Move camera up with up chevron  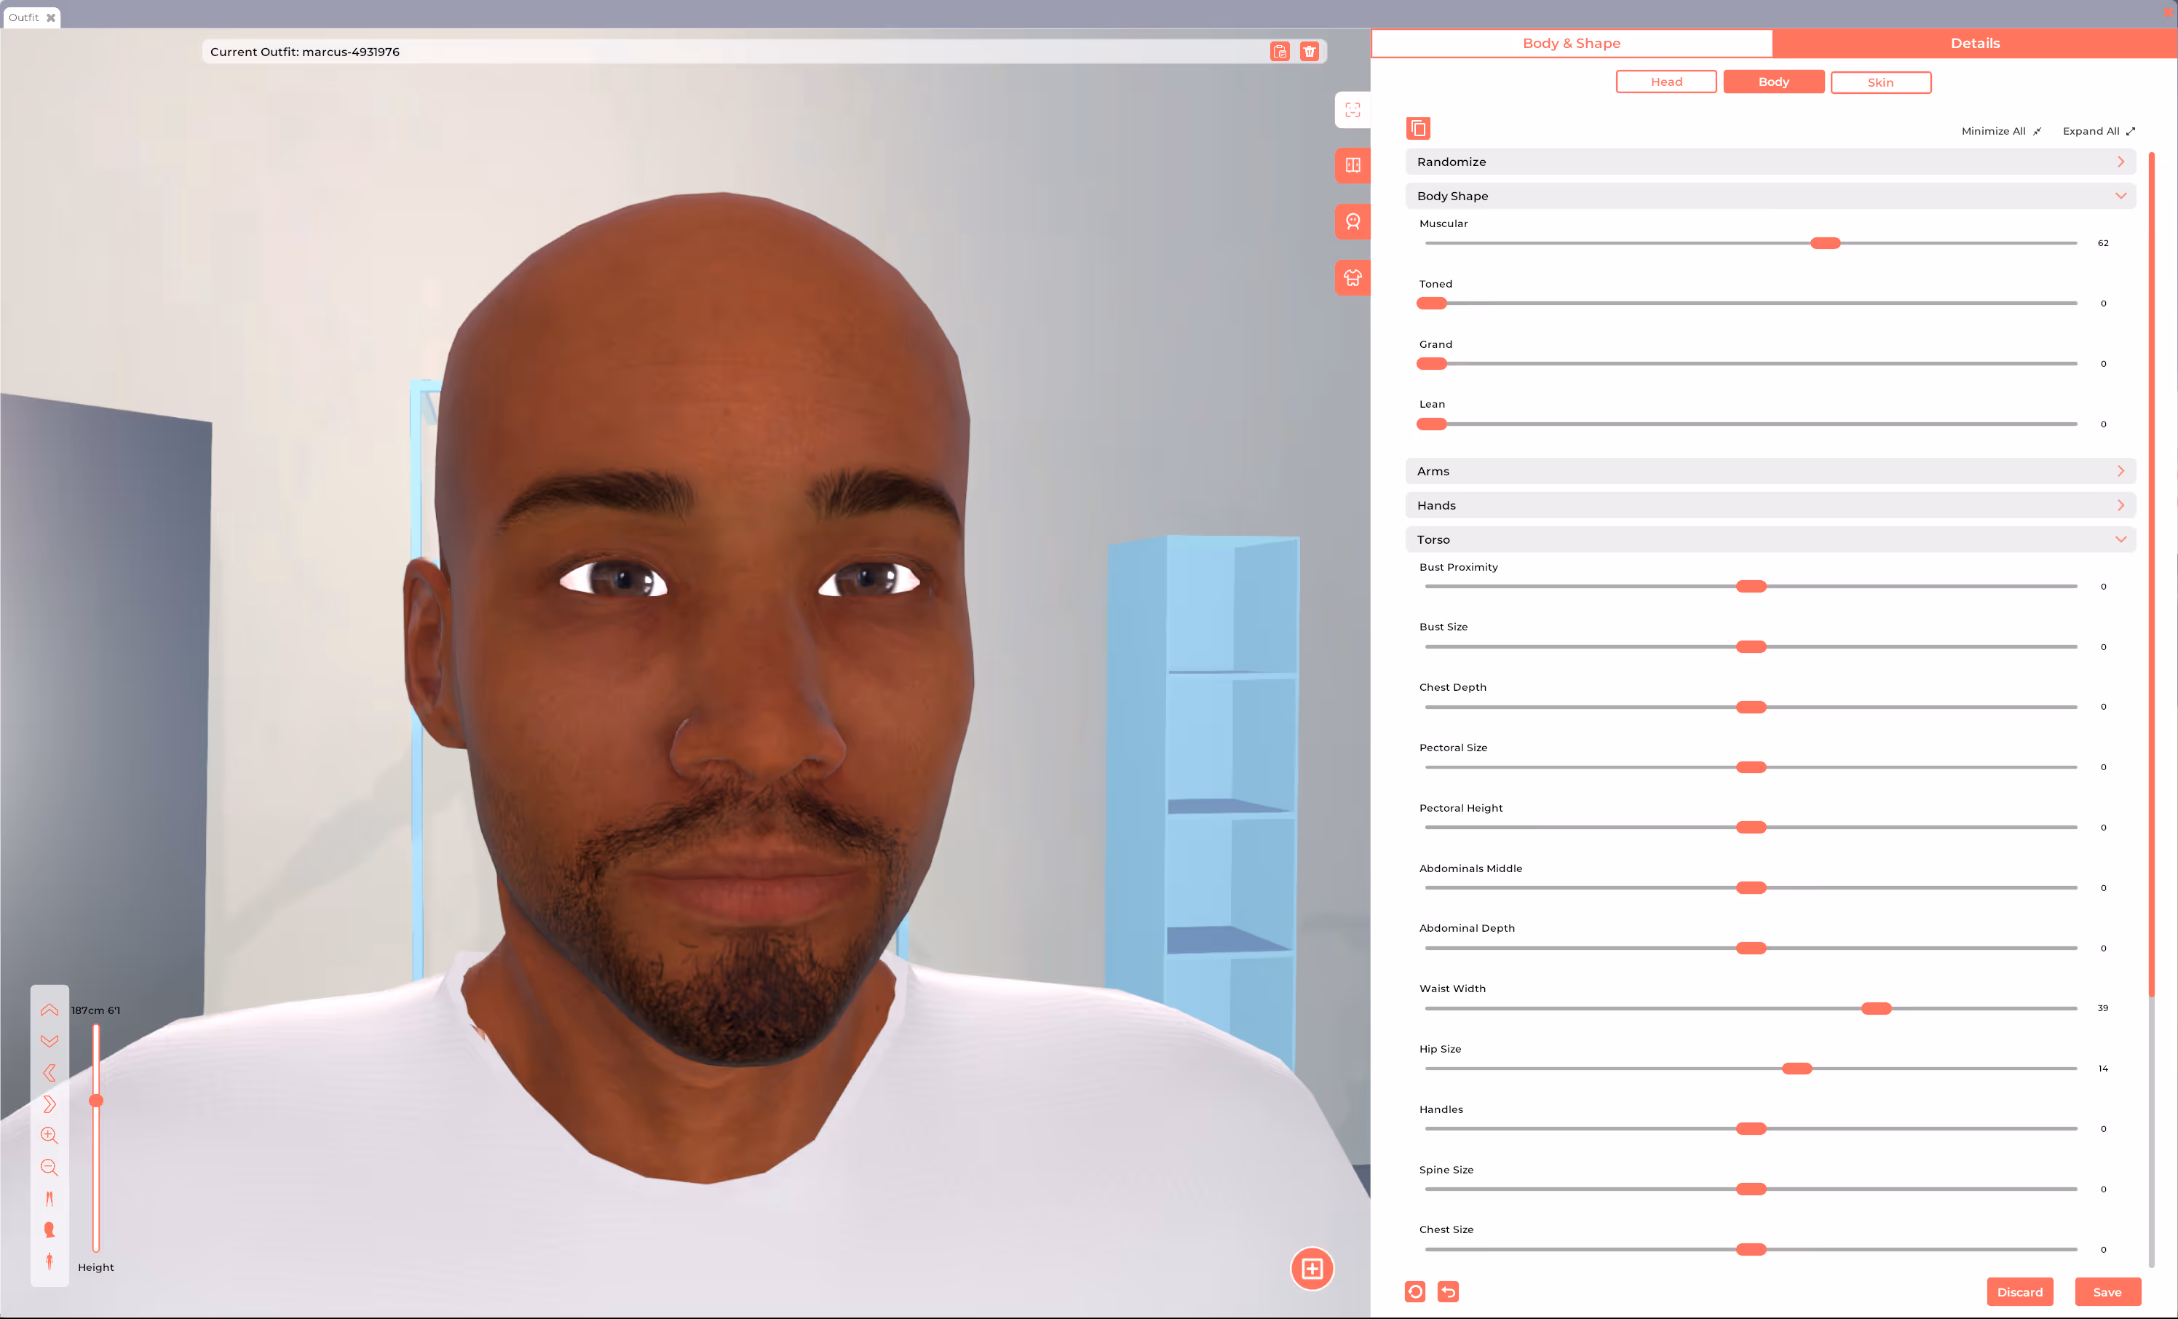(x=49, y=1010)
